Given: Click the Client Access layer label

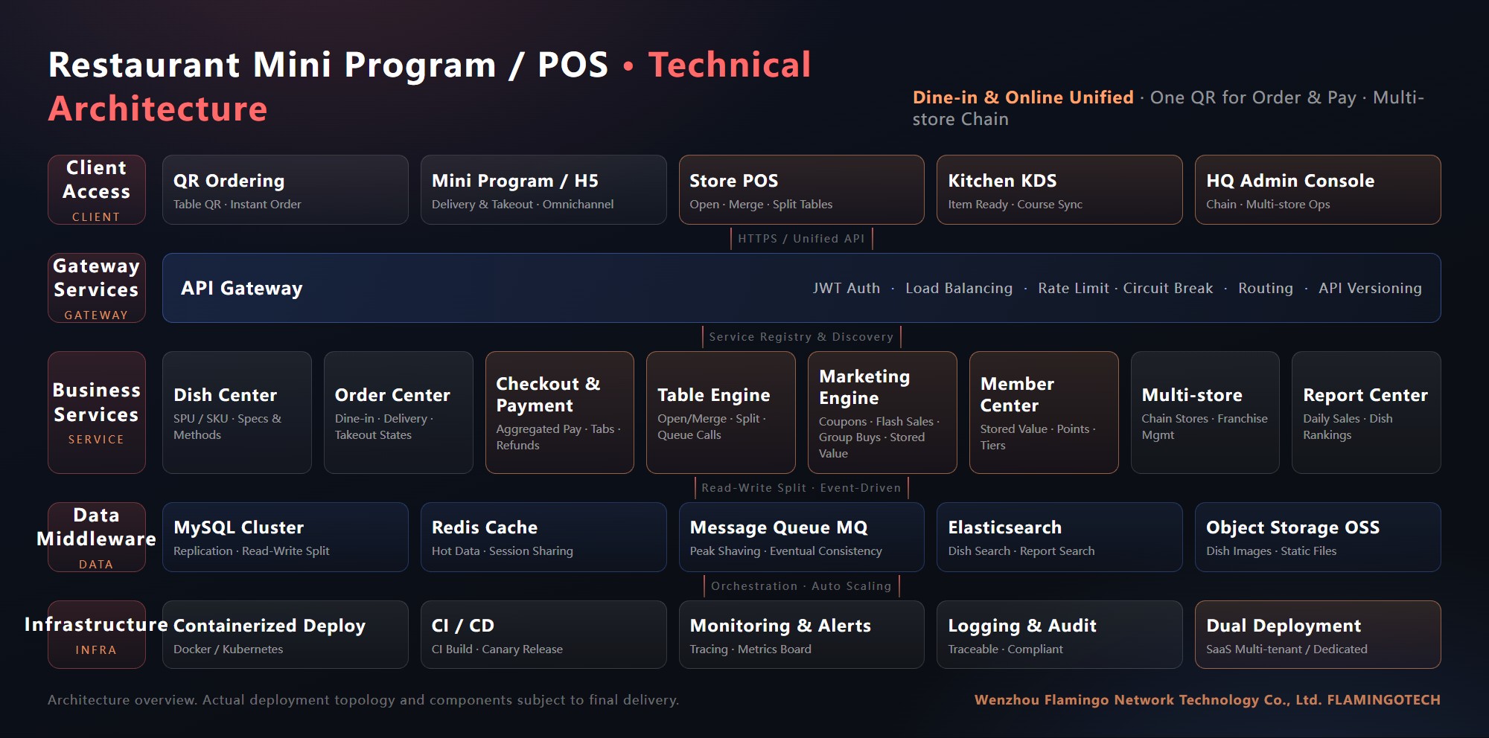Looking at the screenshot, I should pyautogui.click(x=97, y=190).
